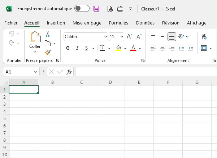Image resolution: width=217 pixels, height=158 pixels.
Task: Decrease indent icon
Action: 181,48
